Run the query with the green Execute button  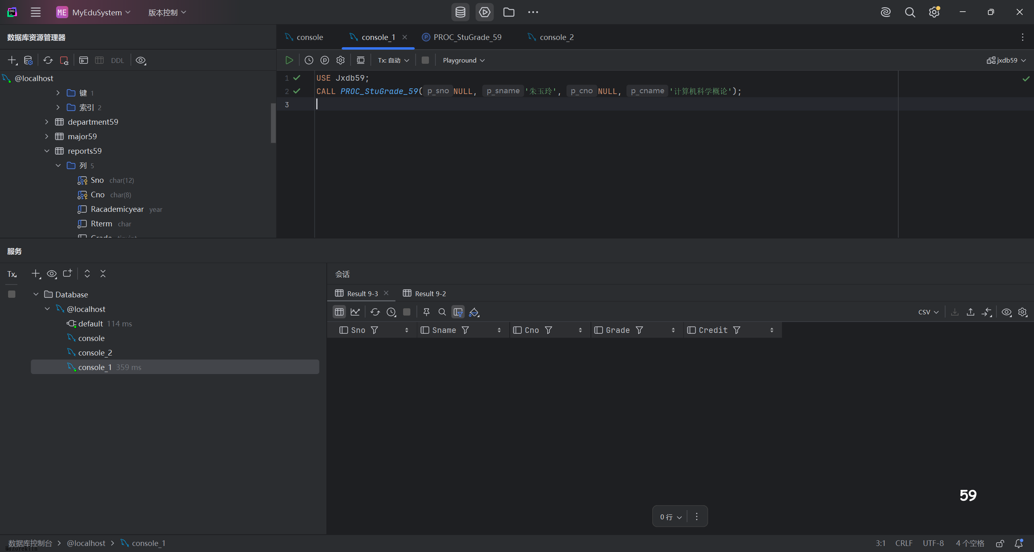tap(289, 60)
